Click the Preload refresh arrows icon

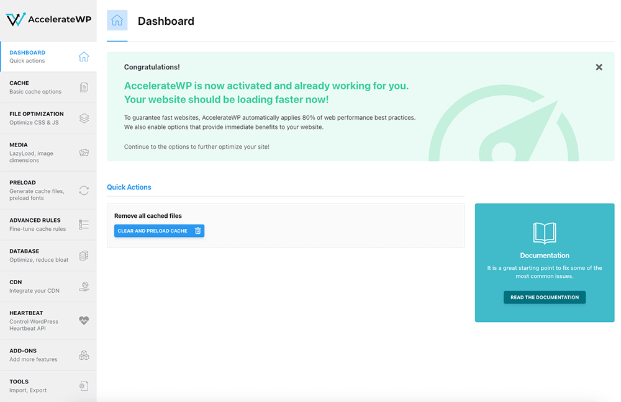tap(84, 191)
